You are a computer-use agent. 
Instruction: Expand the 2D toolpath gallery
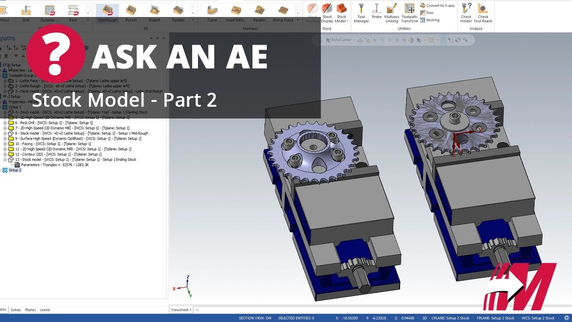[x=88, y=20]
